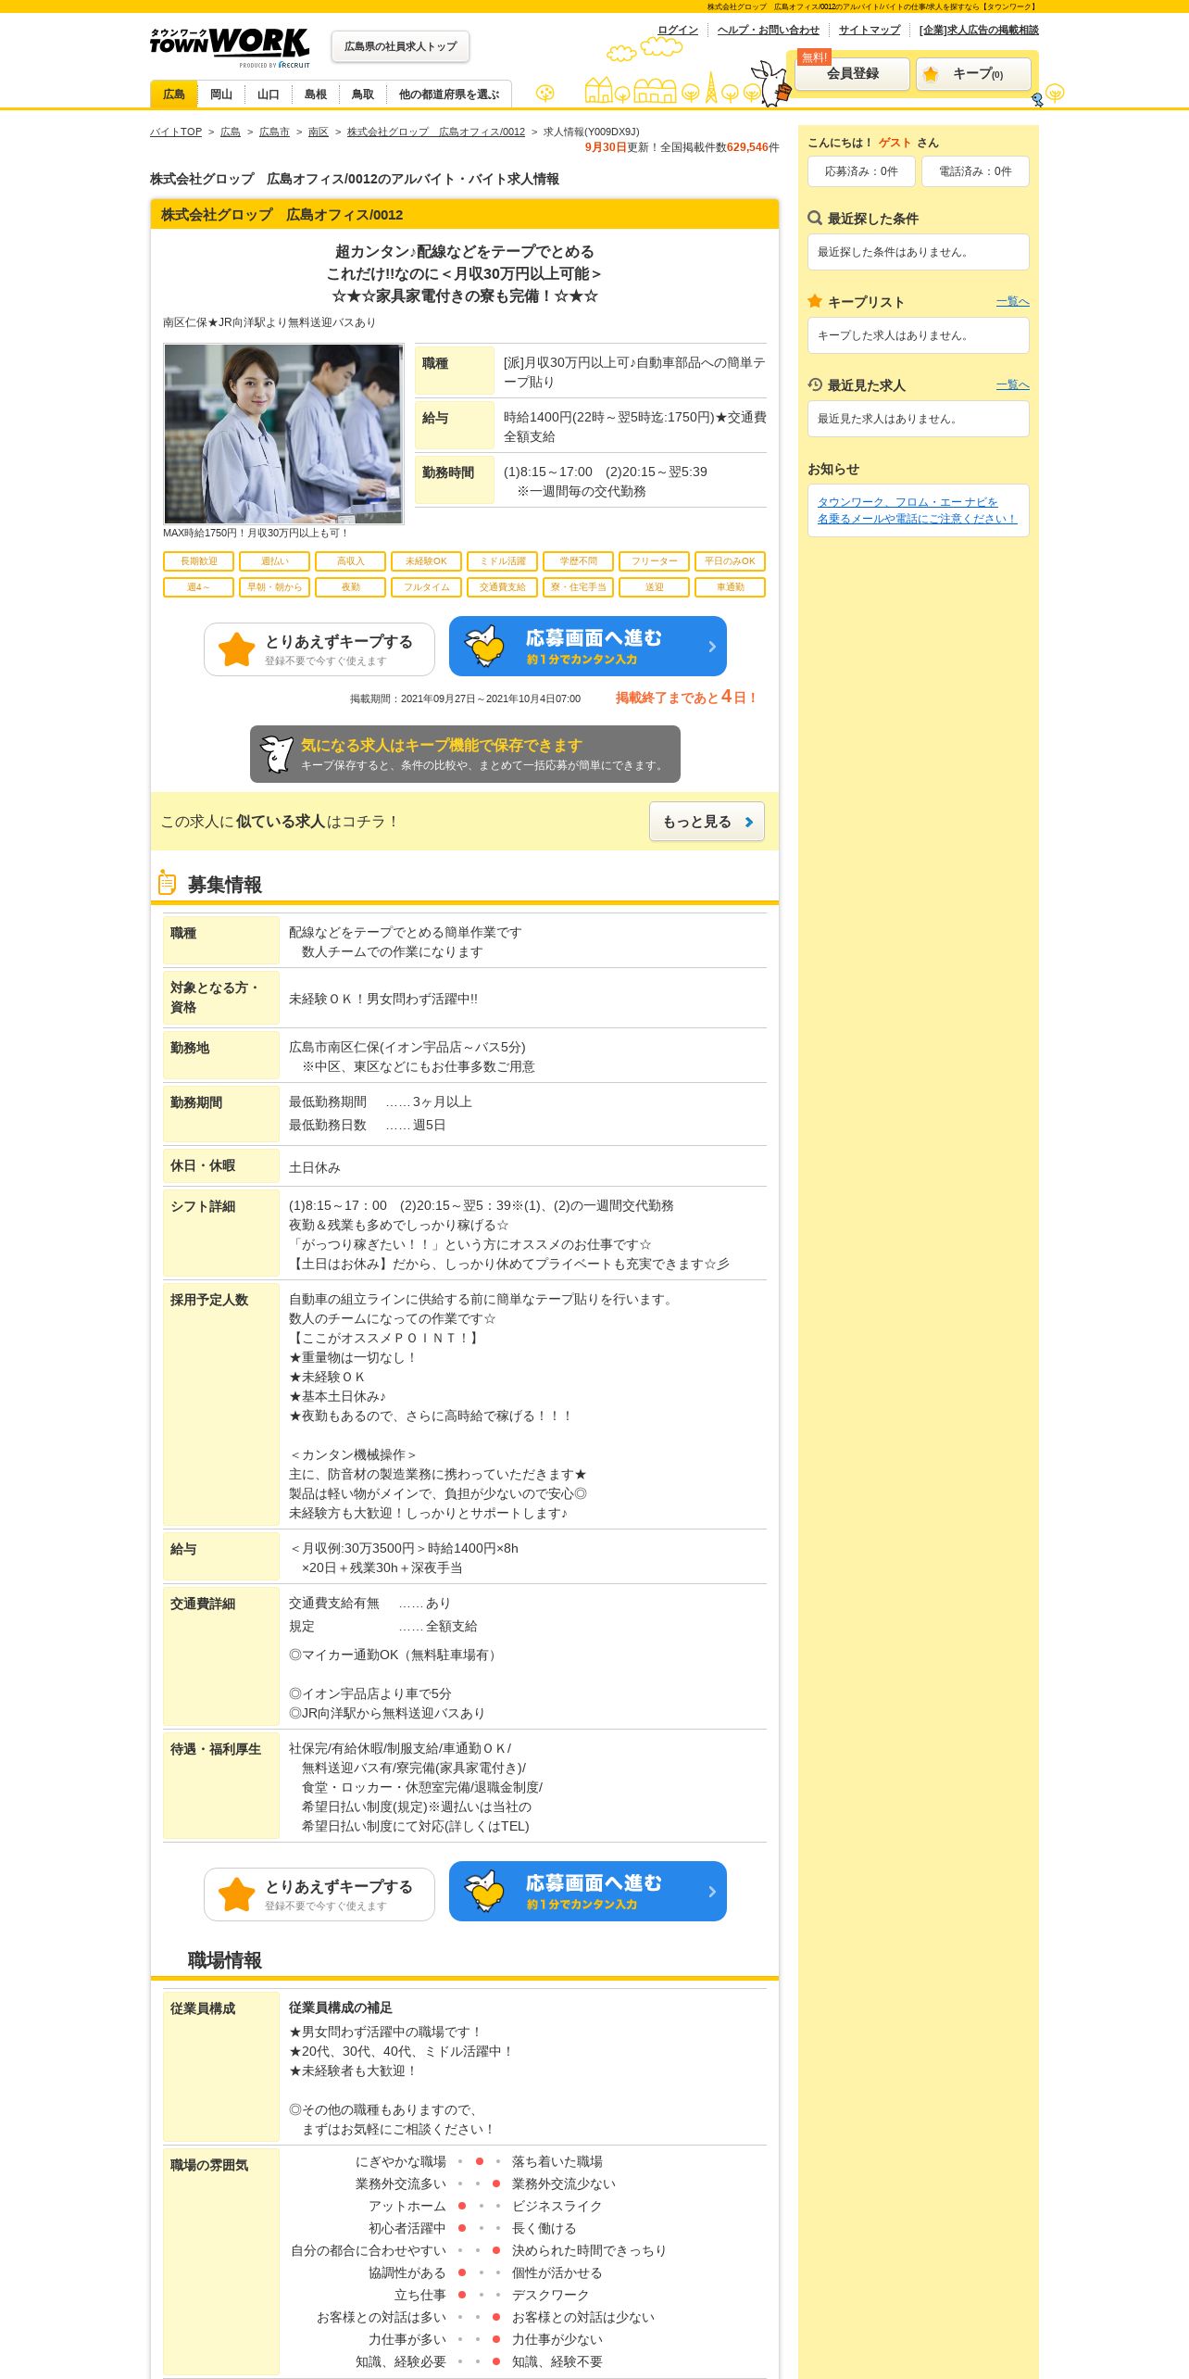The height and width of the screenshot is (2379, 1189).
Task: Select the 山口 tab
Action: point(269,94)
